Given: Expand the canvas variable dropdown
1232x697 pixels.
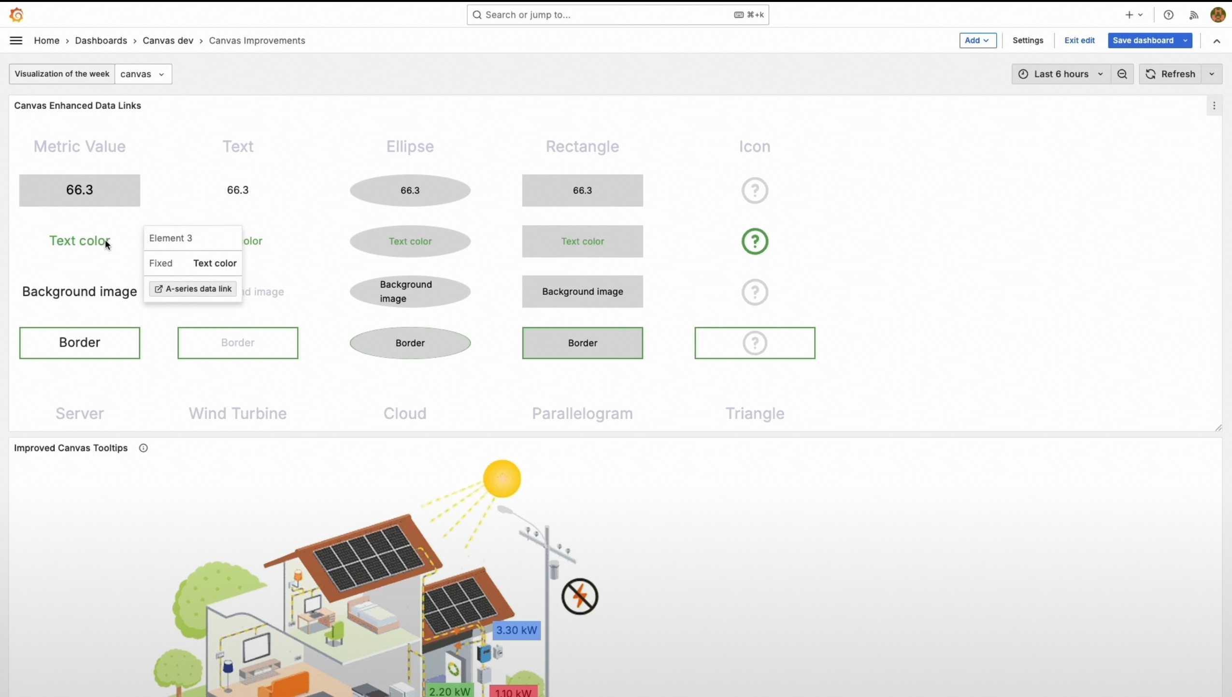Looking at the screenshot, I should 143,74.
